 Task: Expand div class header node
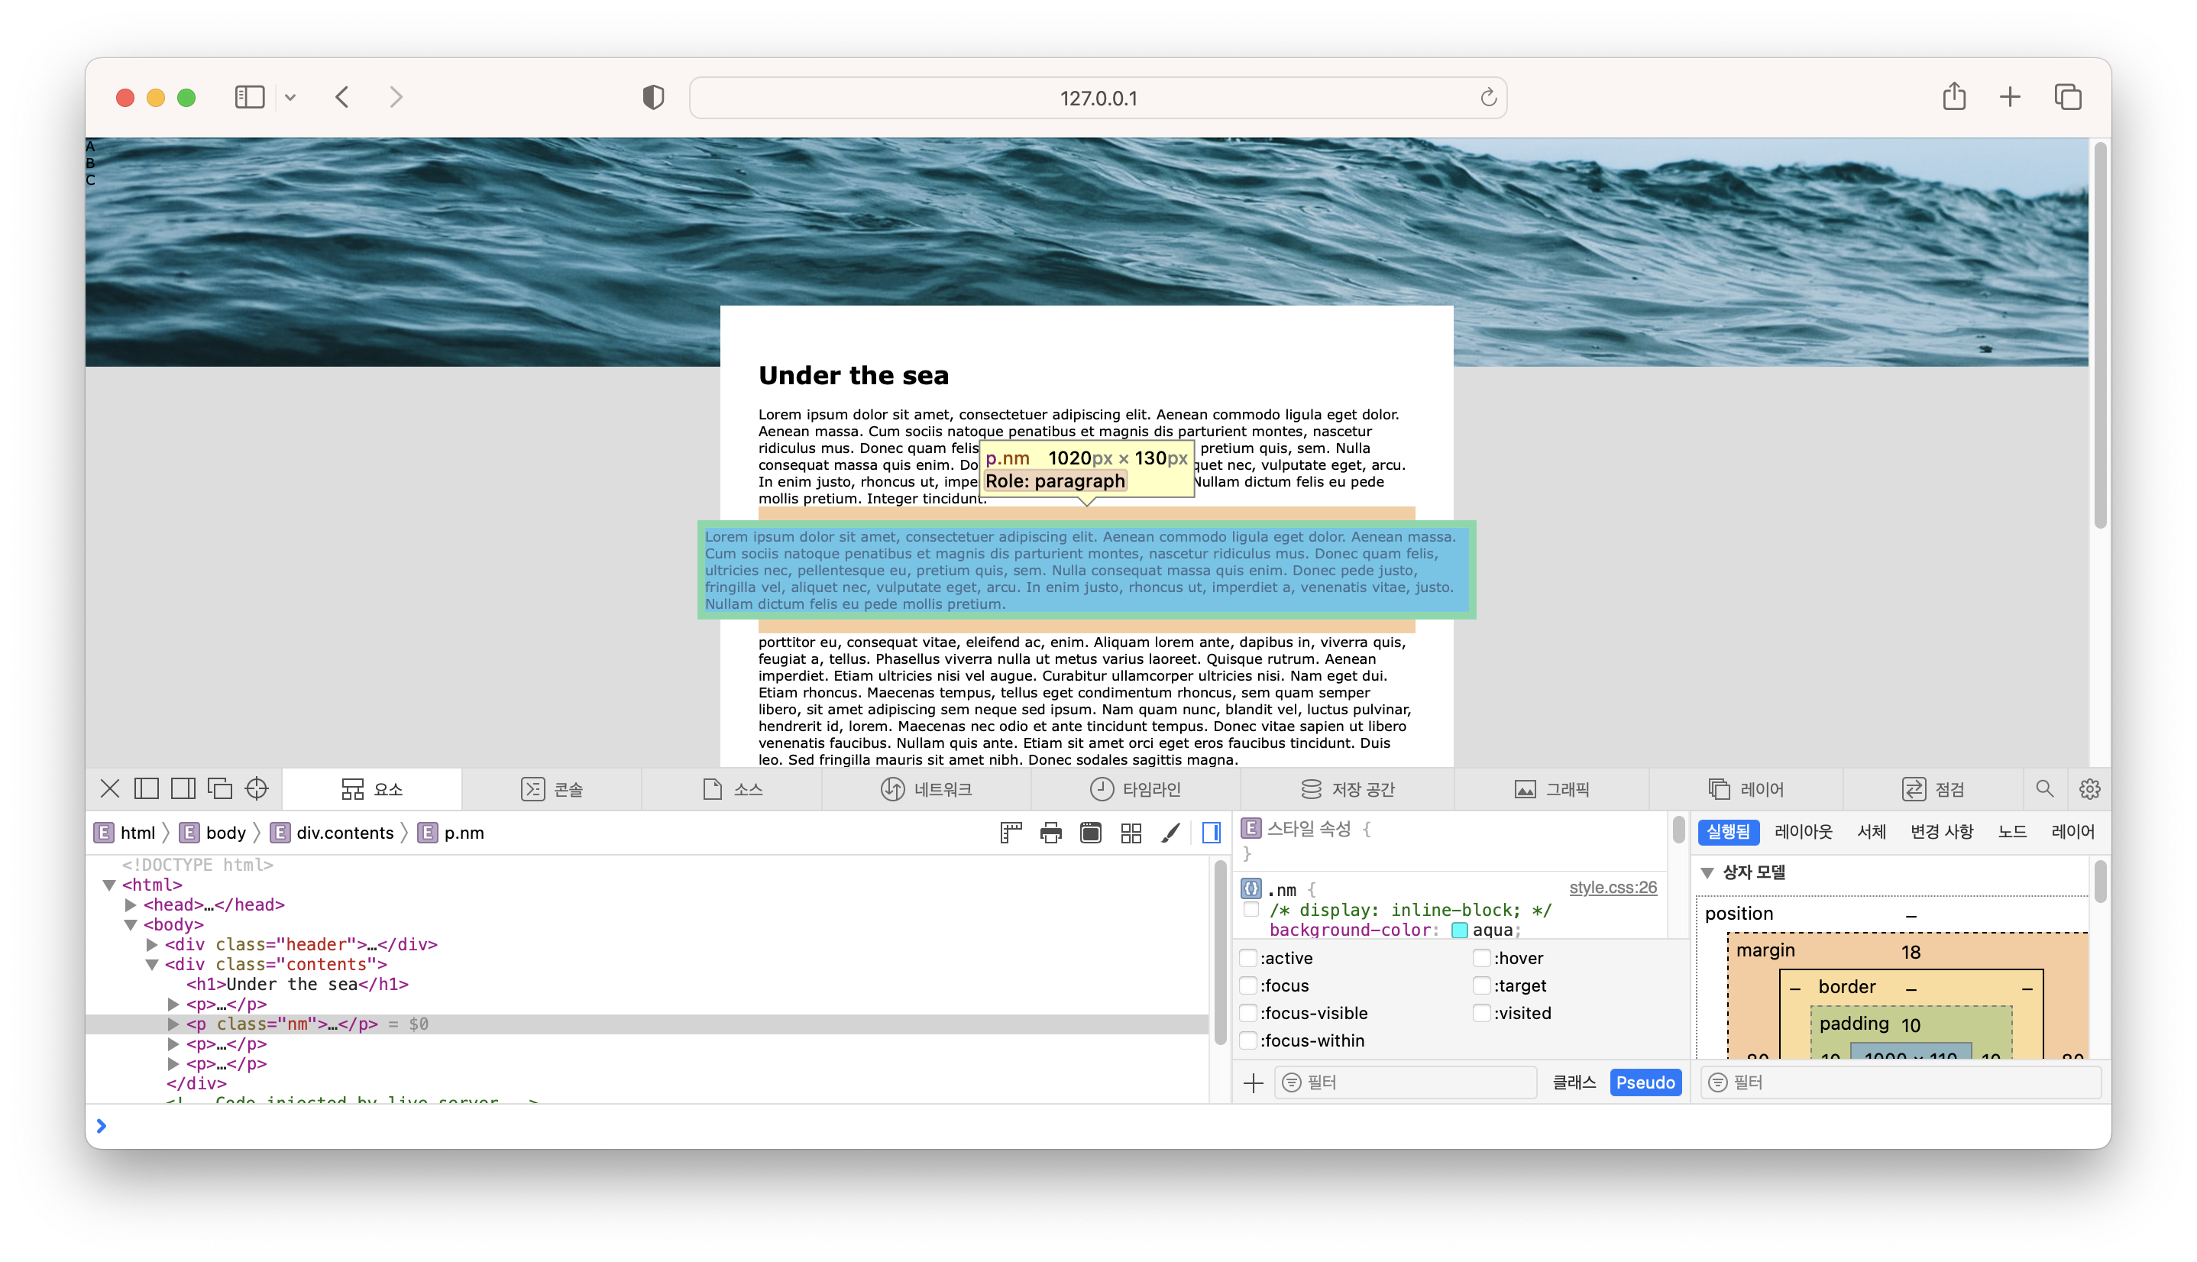[152, 945]
